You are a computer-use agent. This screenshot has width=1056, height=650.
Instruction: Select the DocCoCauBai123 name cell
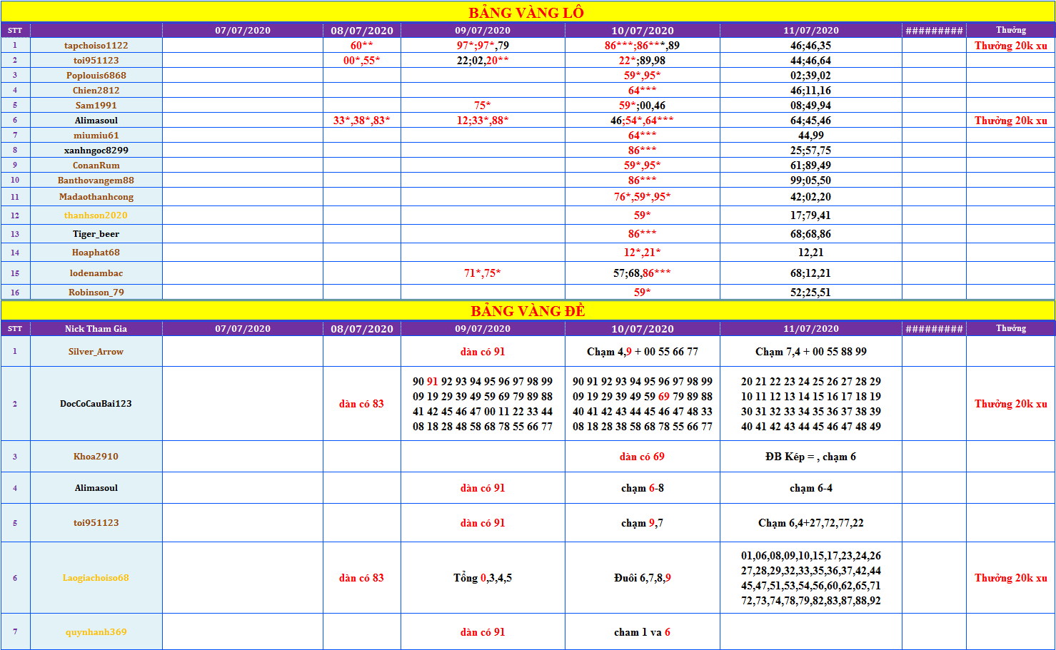pyautogui.click(x=96, y=404)
